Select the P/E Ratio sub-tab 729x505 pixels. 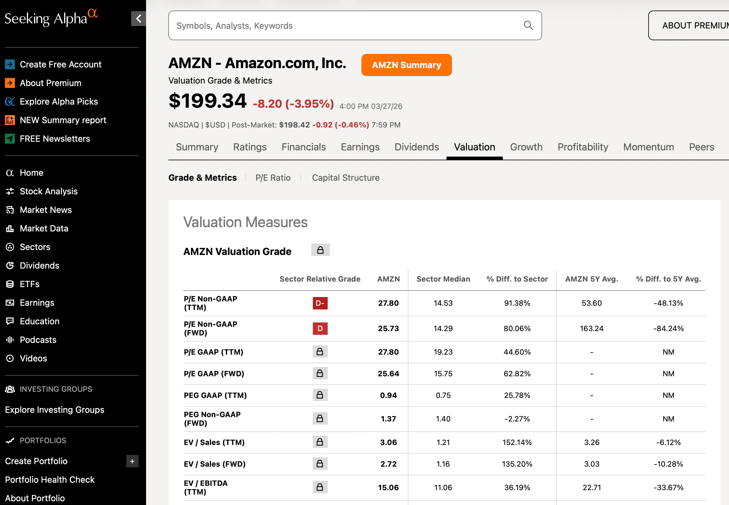[x=273, y=178]
